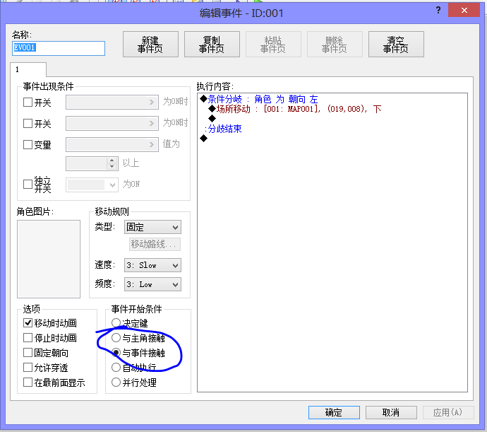Enable the second 开关 condition checkbox
This screenshot has width=487, height=432.
(x=28, y=123)
